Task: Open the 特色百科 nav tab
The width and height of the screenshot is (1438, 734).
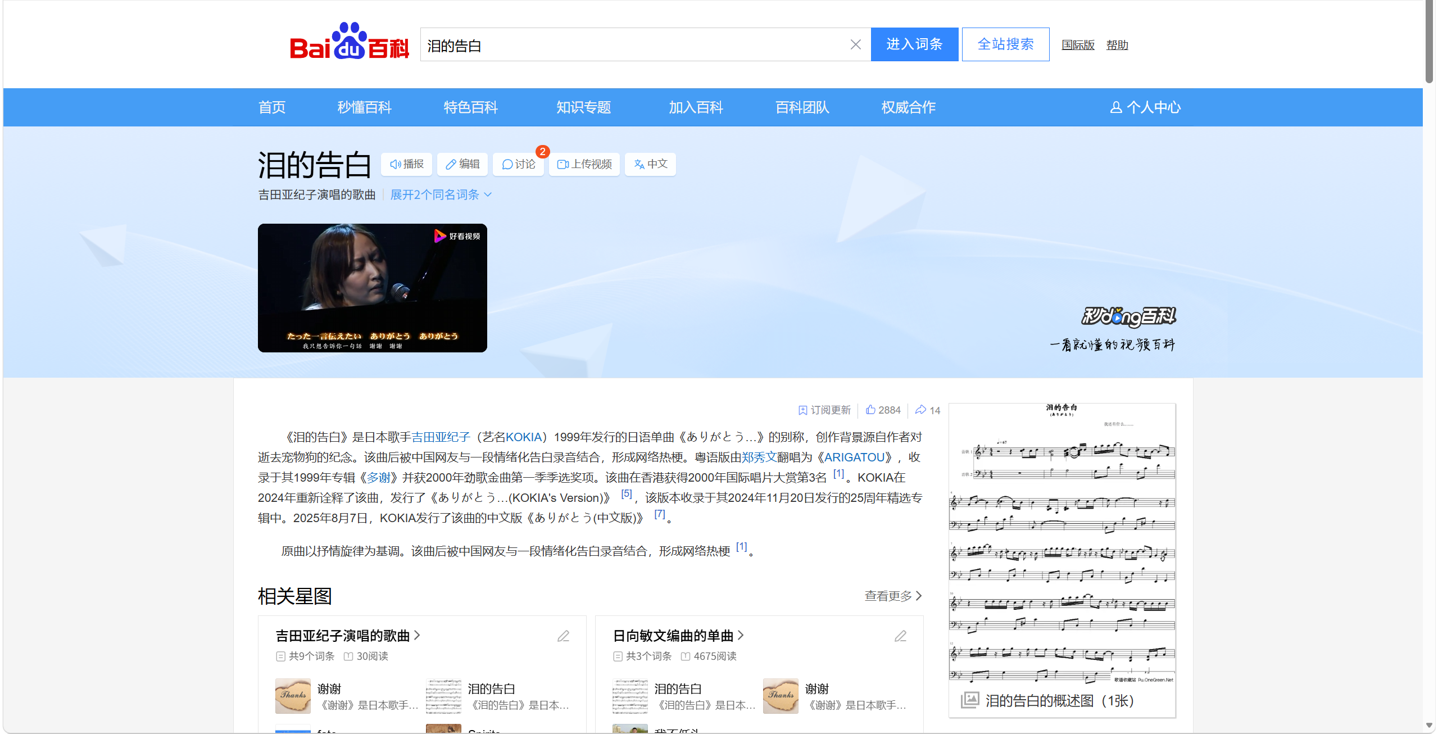Action: pos(471,107)
